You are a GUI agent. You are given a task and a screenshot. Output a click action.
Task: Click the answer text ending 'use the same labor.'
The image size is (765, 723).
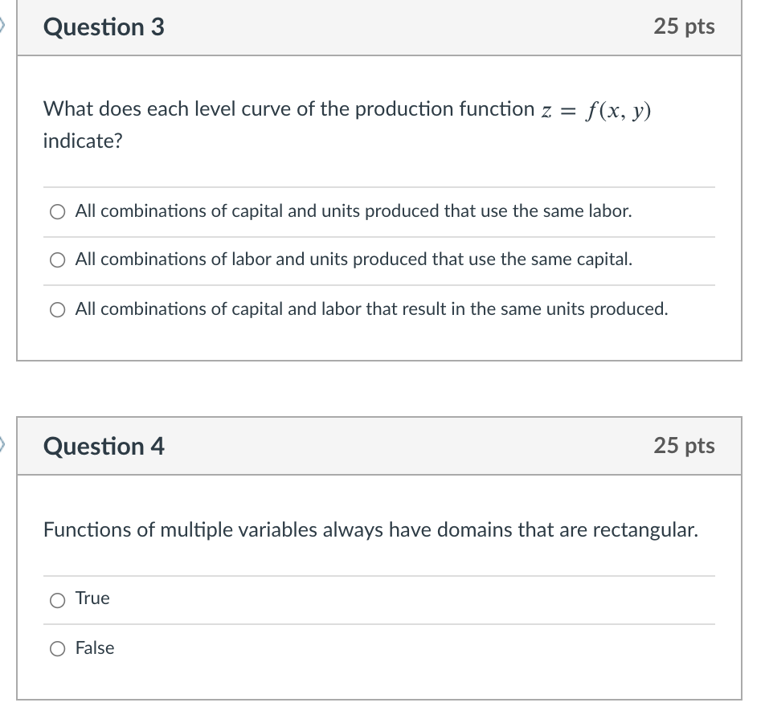click(354, 211)
